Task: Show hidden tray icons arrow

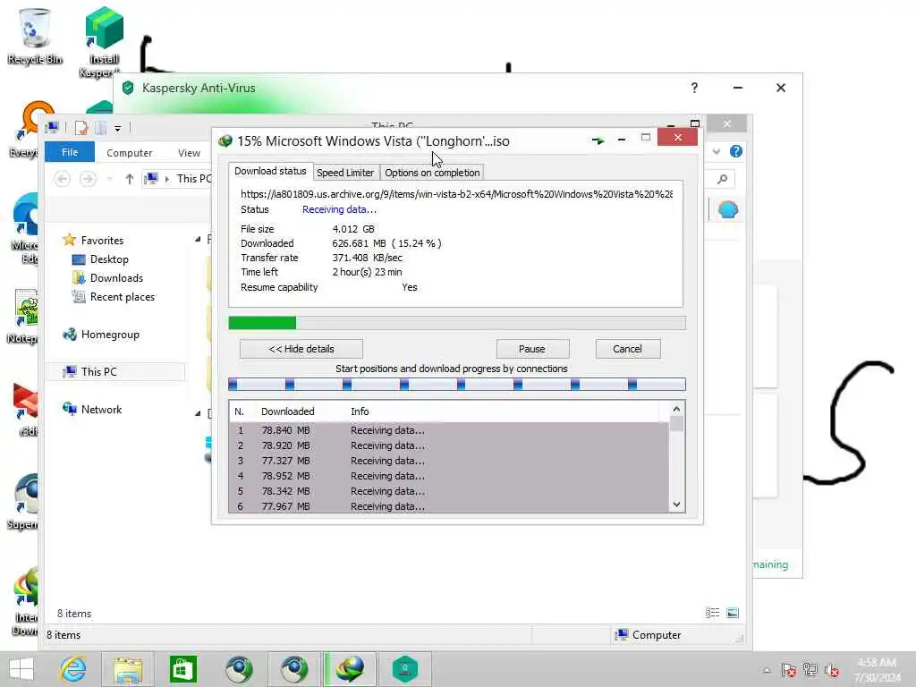Action: tap(767, 670)
